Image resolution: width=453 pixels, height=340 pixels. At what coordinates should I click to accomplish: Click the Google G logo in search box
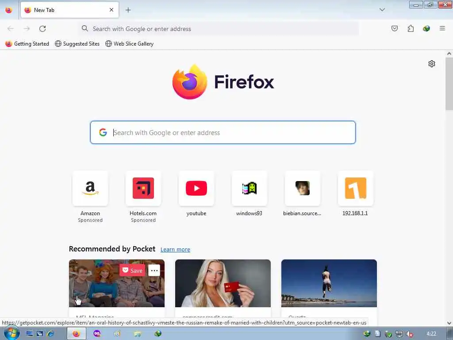point(103,132)
